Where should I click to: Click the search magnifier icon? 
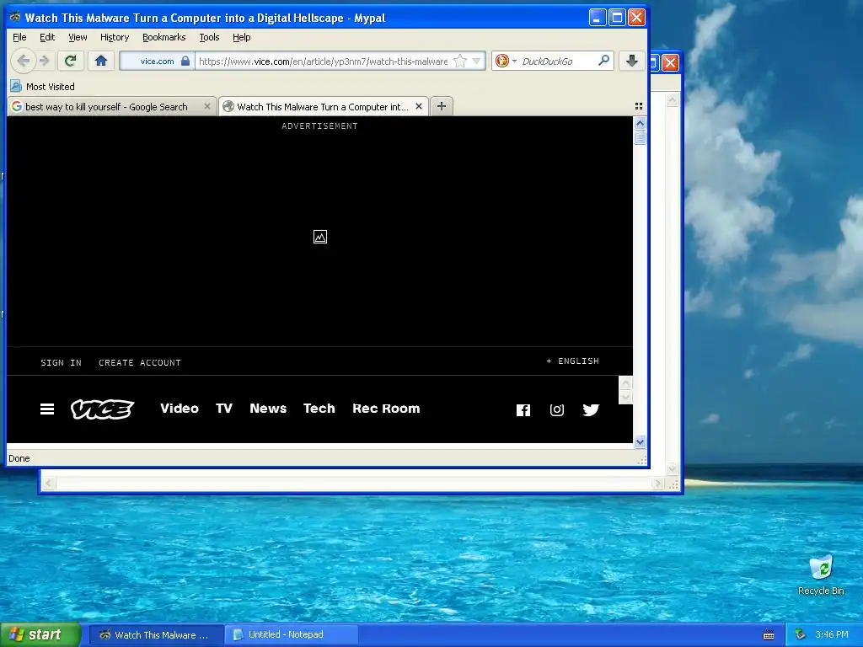tap(603, 61)
